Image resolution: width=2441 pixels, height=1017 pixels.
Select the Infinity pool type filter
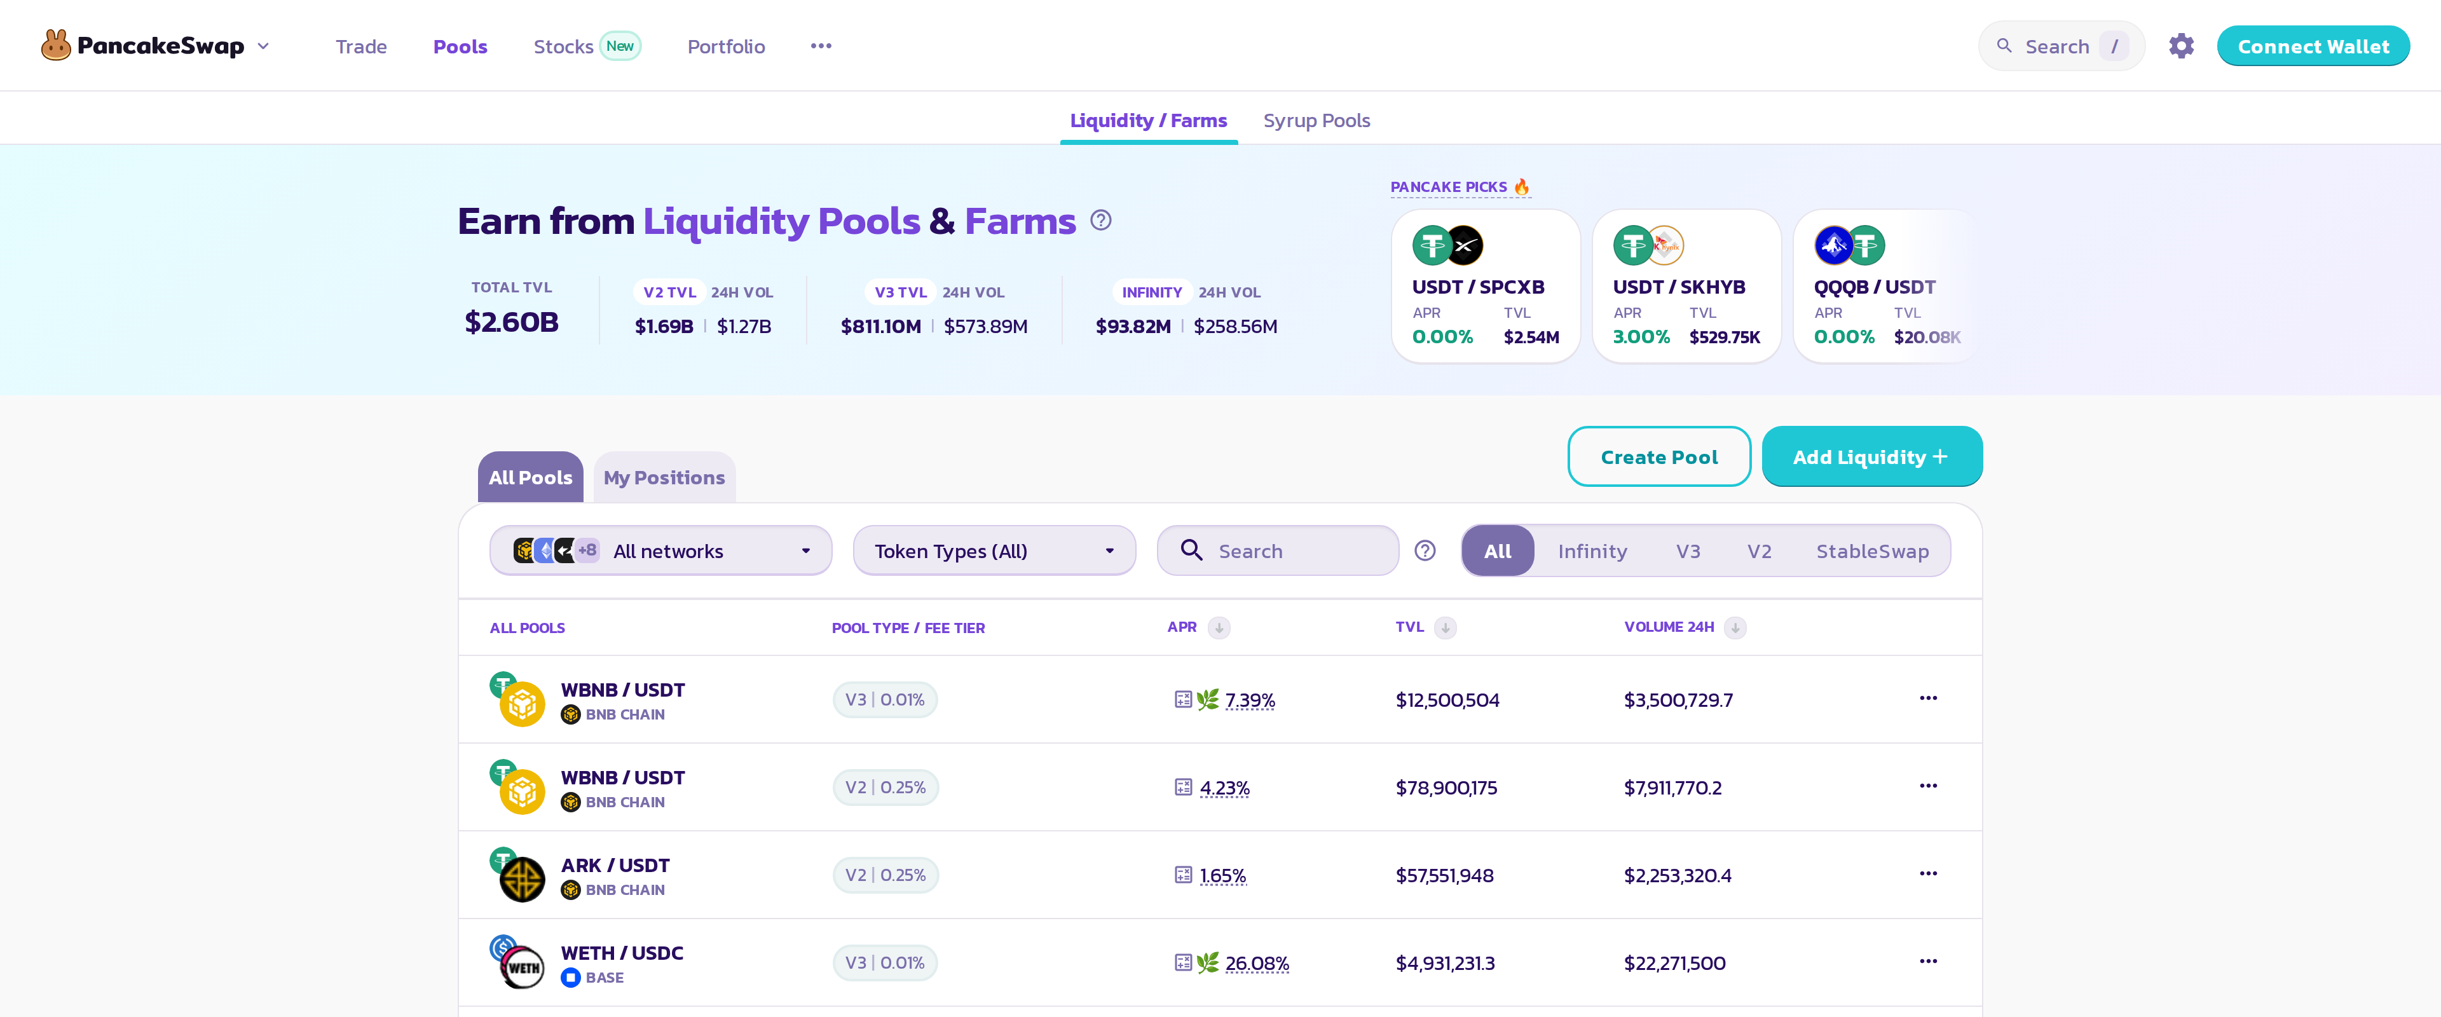point(1592,550)
